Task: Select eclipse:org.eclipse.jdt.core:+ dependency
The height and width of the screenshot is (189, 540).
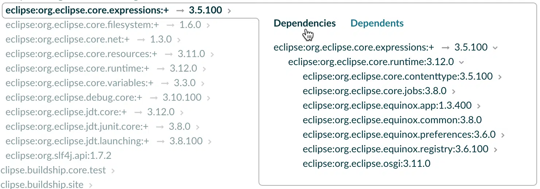Action: coord(66,112)
